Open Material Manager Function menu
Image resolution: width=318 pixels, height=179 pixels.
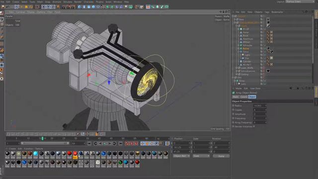[x=28, y=149]
